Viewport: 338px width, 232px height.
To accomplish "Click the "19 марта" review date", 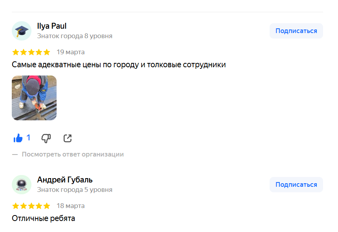I will 71,52.
